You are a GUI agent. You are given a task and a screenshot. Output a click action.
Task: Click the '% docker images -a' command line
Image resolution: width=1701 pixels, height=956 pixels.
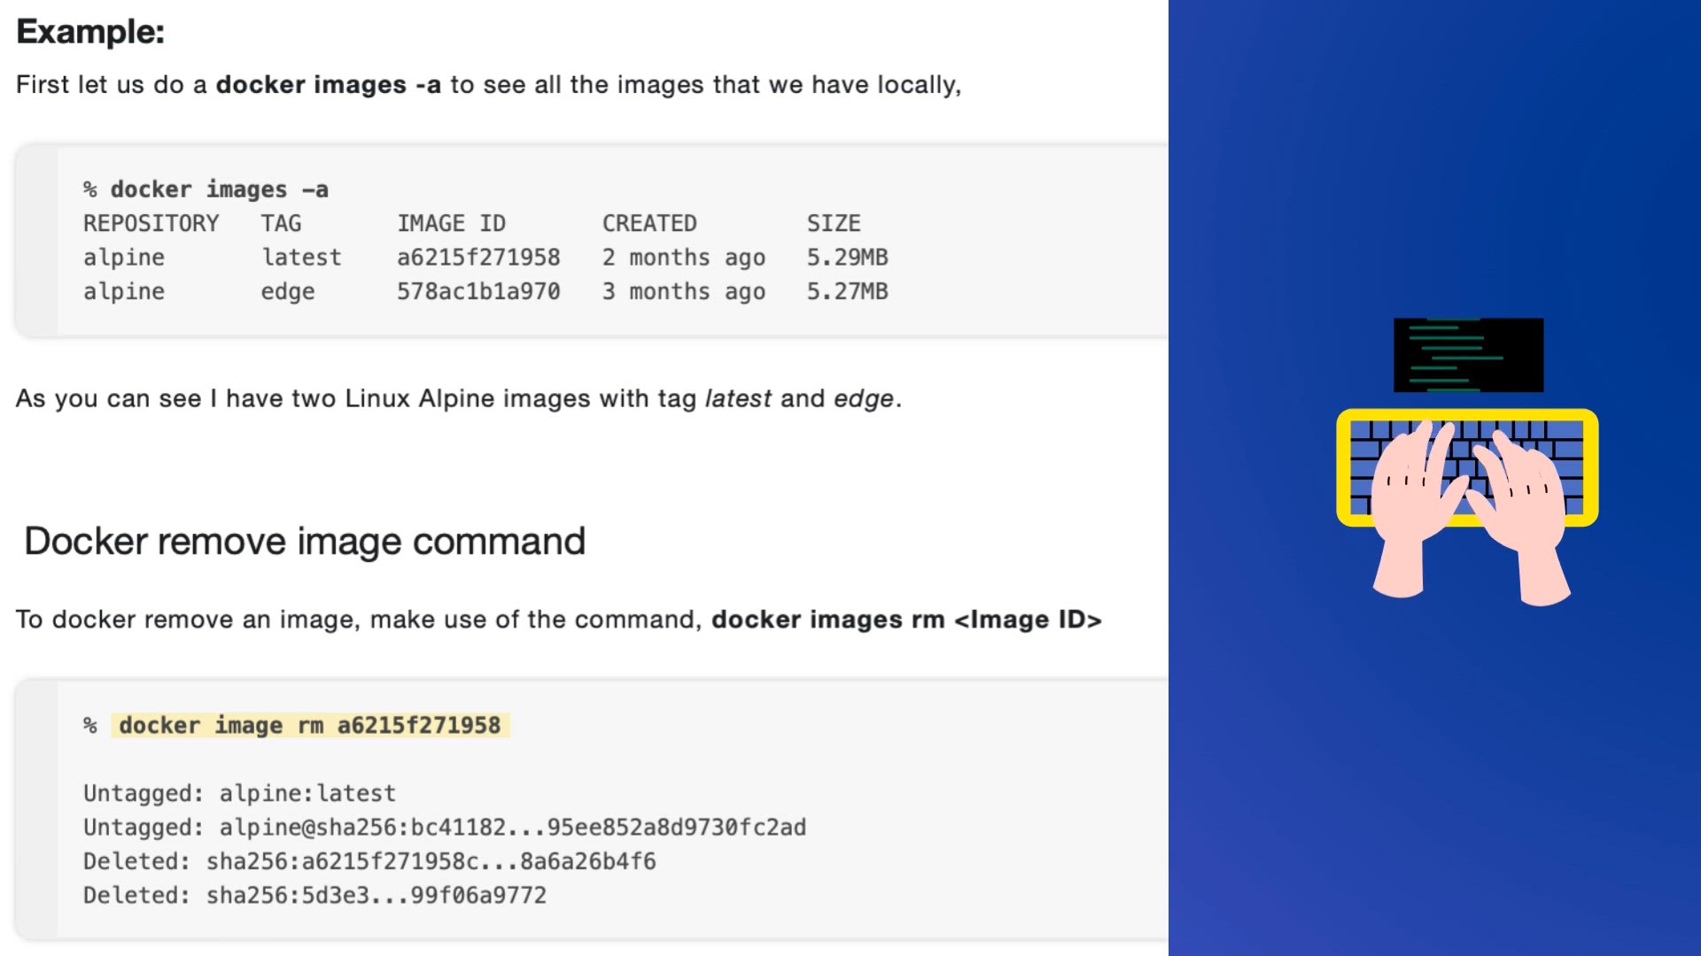click(x=206, y=189)
